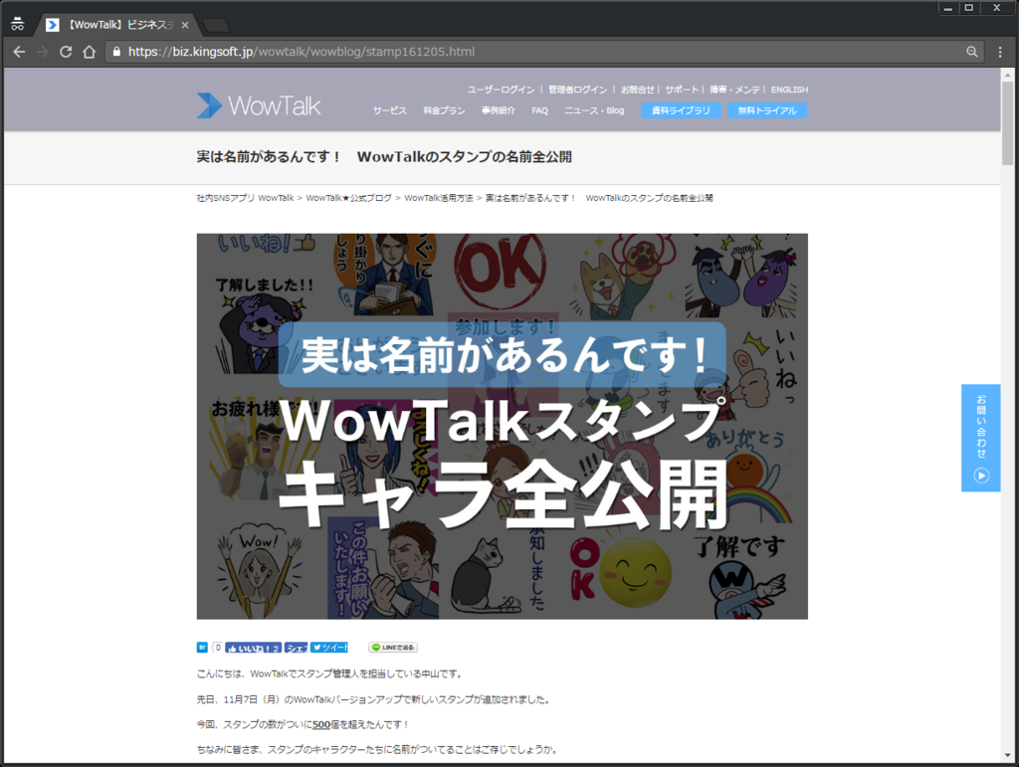Open the browser home page icon

point(89,52)
